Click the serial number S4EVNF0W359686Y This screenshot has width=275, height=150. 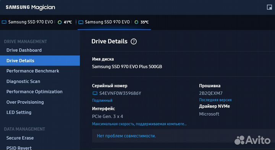[120, 93]
